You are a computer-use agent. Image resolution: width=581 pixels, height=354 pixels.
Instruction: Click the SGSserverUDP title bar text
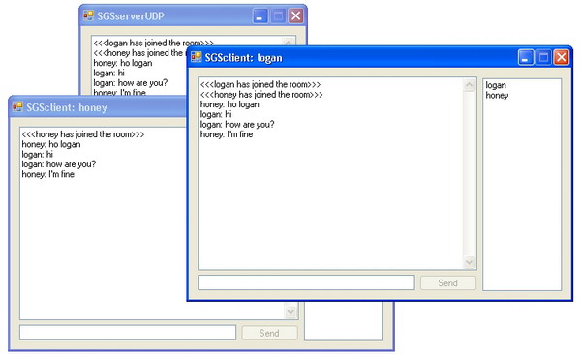(x=131, y=15)
